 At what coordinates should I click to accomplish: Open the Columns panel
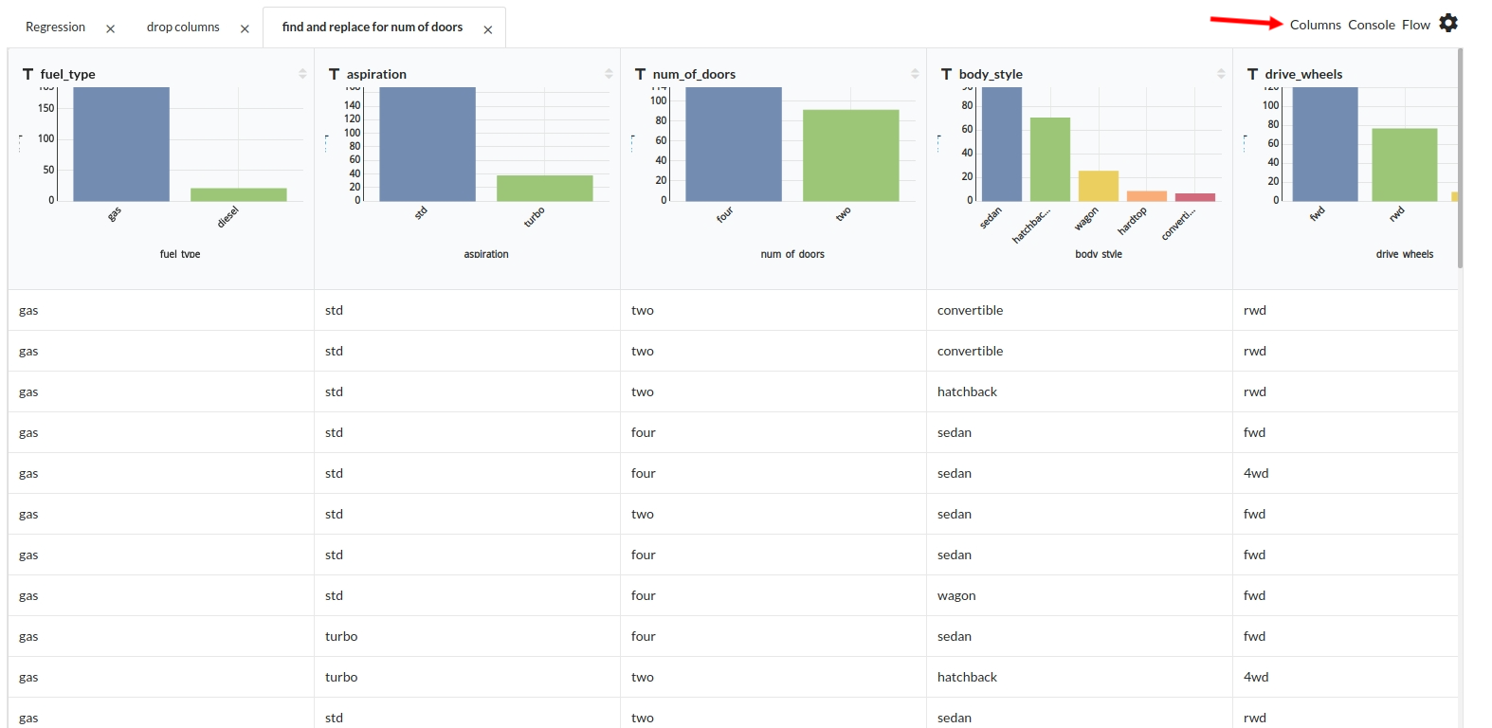coord(1315,25)
